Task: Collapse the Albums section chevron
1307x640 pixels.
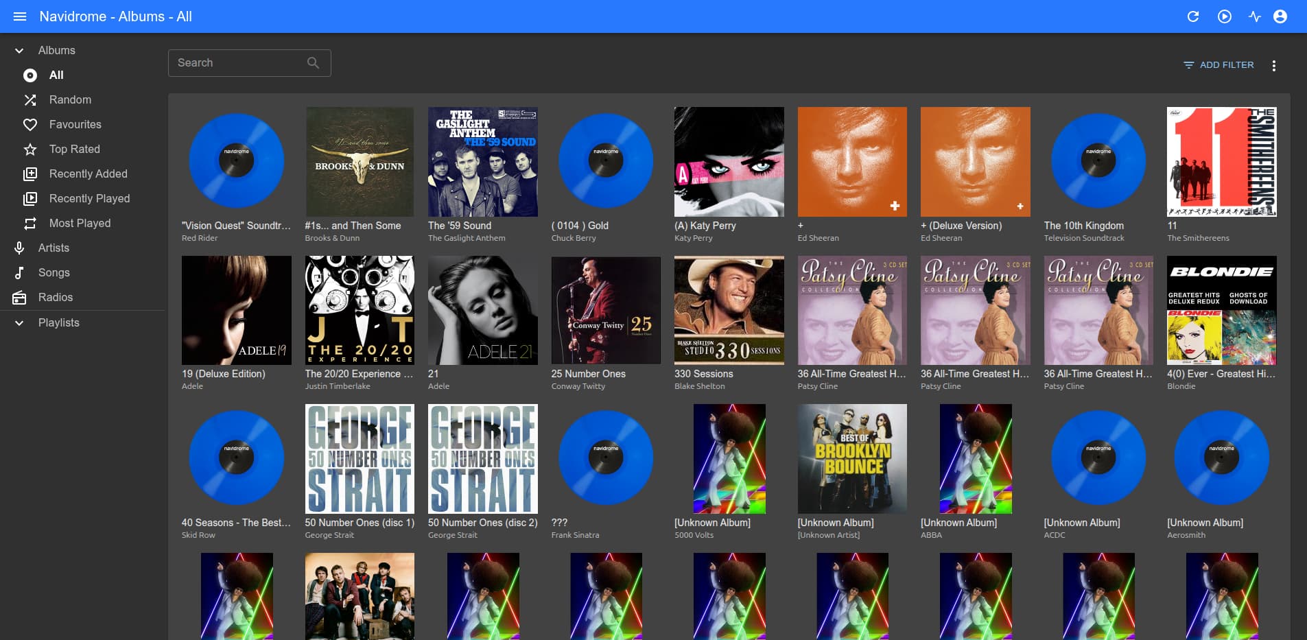Action: [19, 51]
